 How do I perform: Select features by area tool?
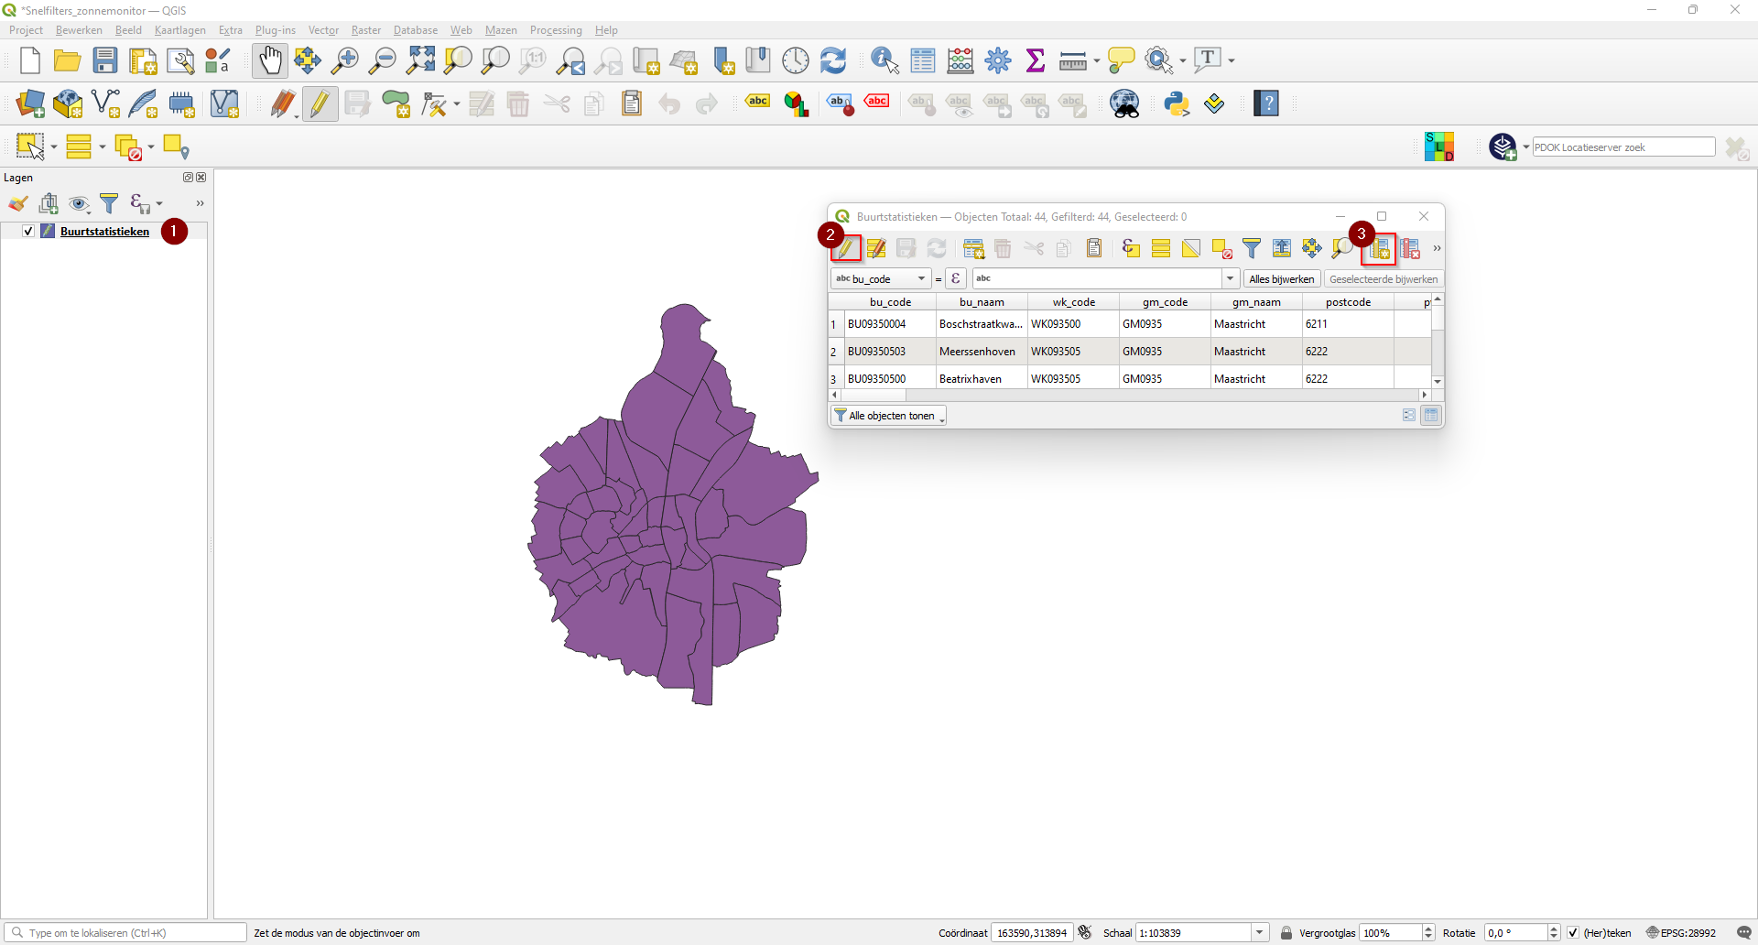coord(30,147)
